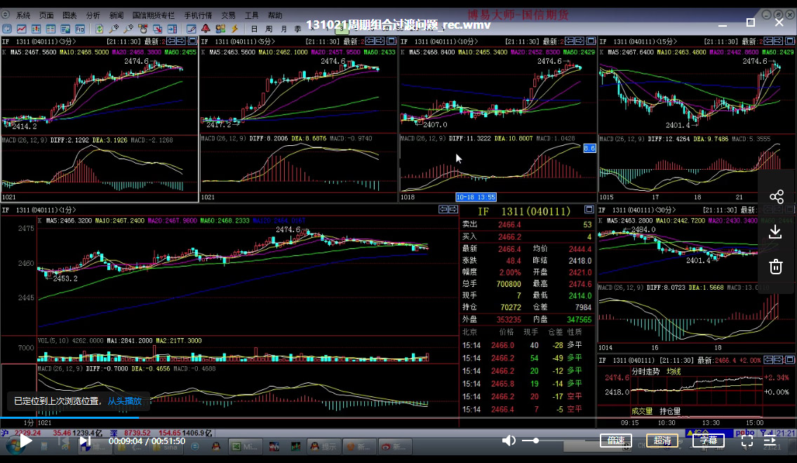This screenshot has height=463, width=797.
Task: Click the round menu button beside 系统
Action: 6,15
